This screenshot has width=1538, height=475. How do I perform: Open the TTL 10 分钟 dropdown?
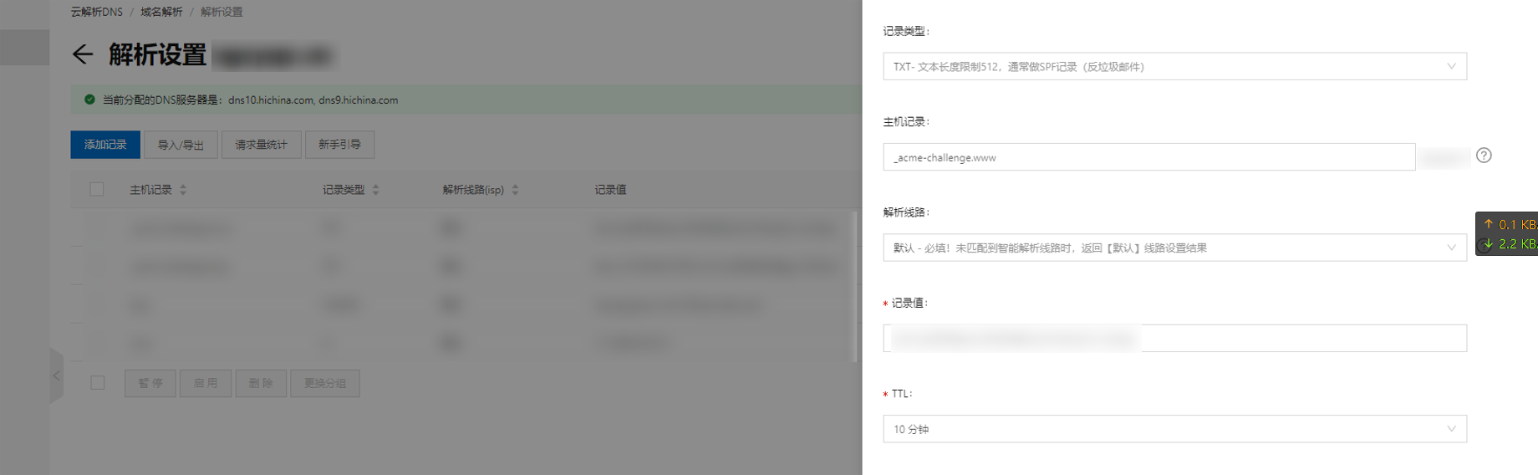point(1174,429)
